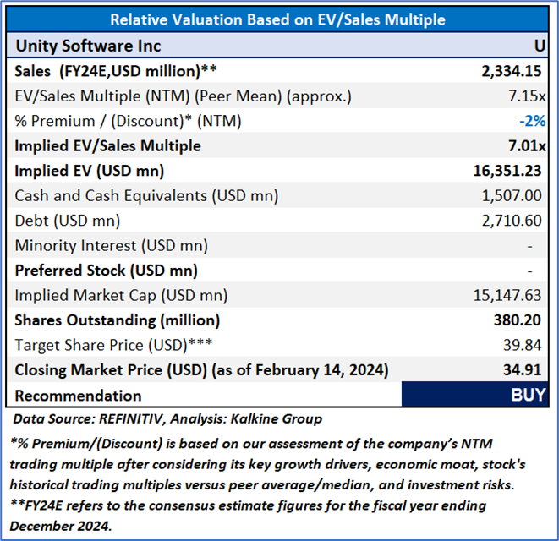Select the 'Sales (FY24E,USD million)**' label

click(x=116, y=71)
